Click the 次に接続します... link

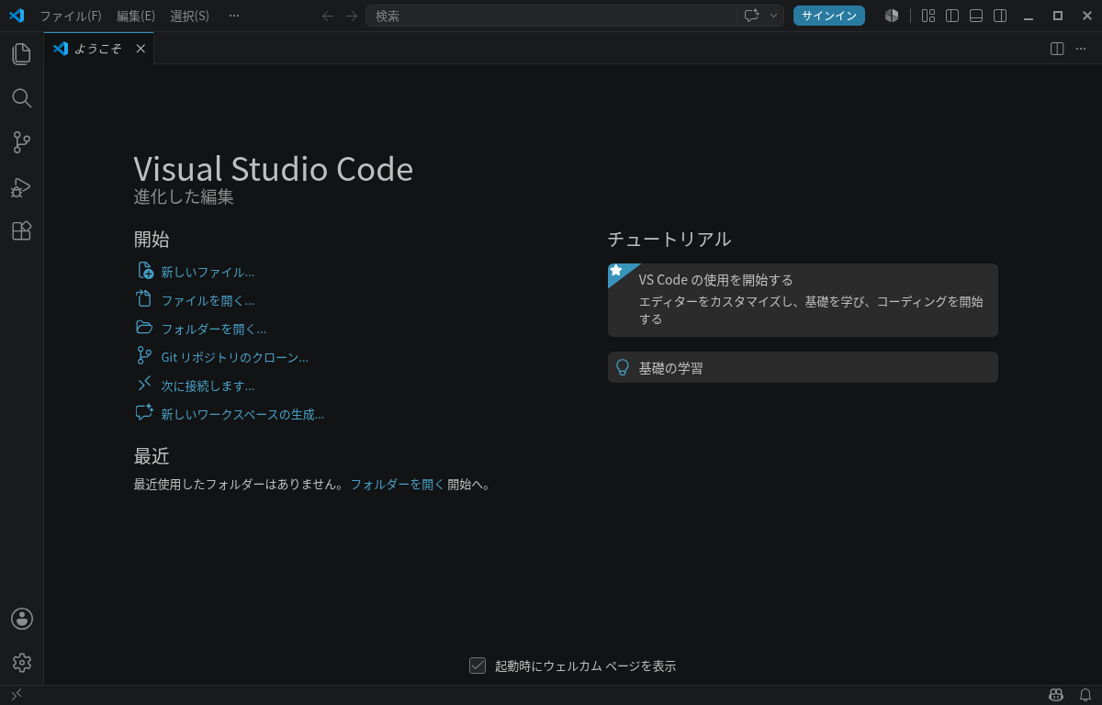208,386
